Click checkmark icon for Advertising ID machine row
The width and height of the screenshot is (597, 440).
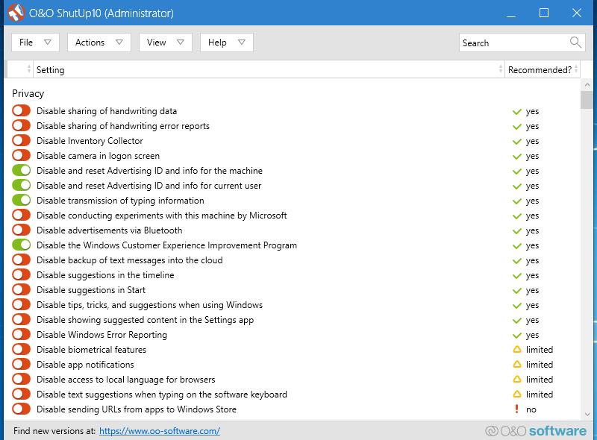tap(516, 172)
